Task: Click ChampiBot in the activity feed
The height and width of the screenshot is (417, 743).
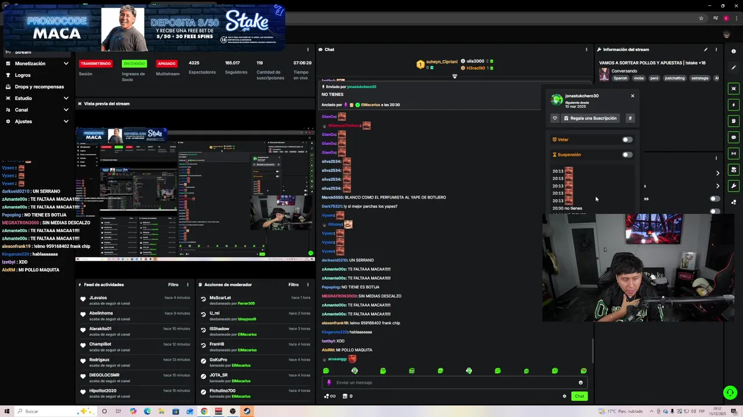Action: (x=100, y=344)
